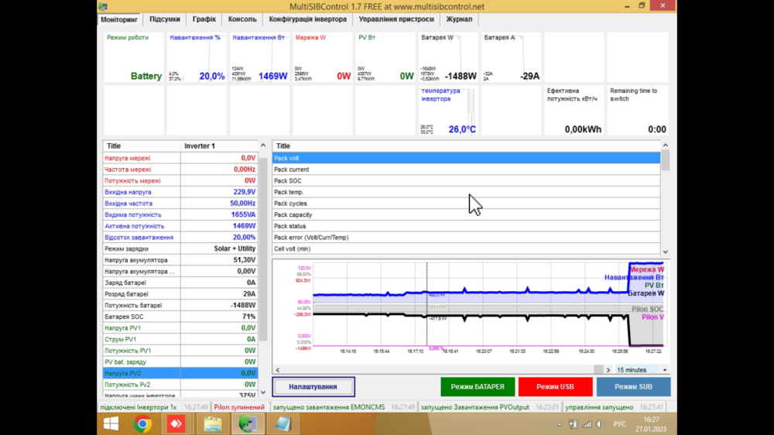This screenshot has width=774, height=435.
Task: Click the volume icon in system tray
Action: click(600, 424)
